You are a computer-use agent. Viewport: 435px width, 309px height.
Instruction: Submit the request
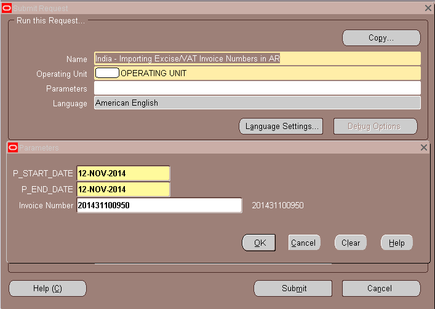pos(293,289)
